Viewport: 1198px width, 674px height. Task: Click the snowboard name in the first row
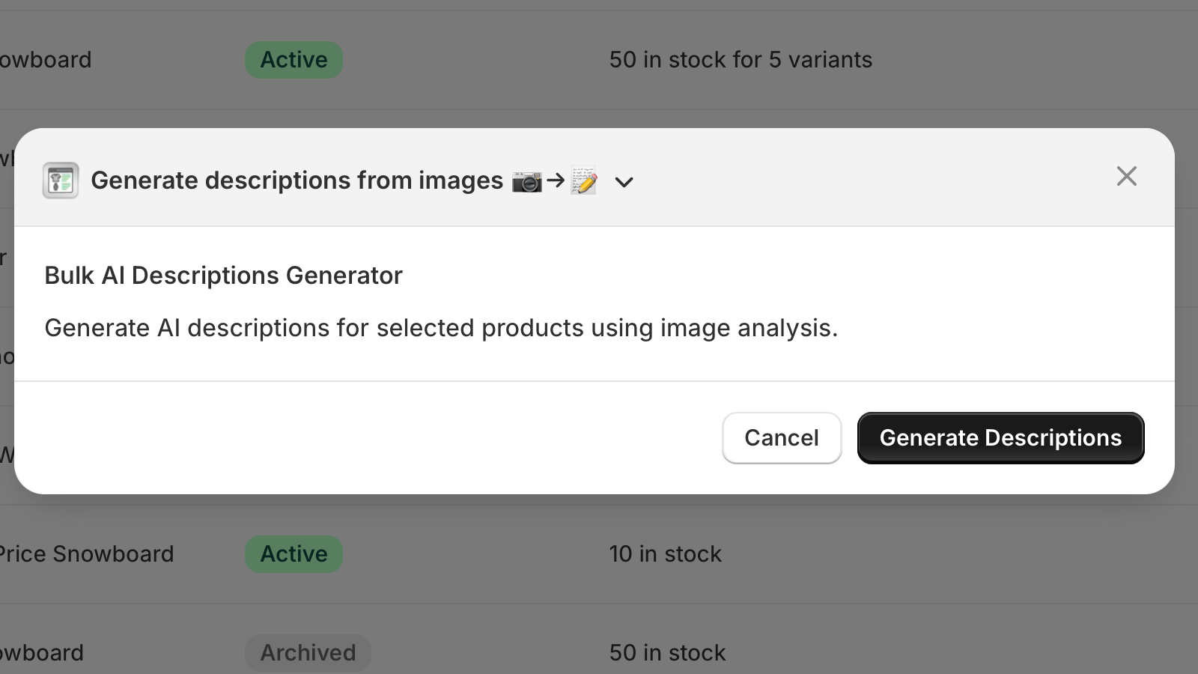[46, 60]
